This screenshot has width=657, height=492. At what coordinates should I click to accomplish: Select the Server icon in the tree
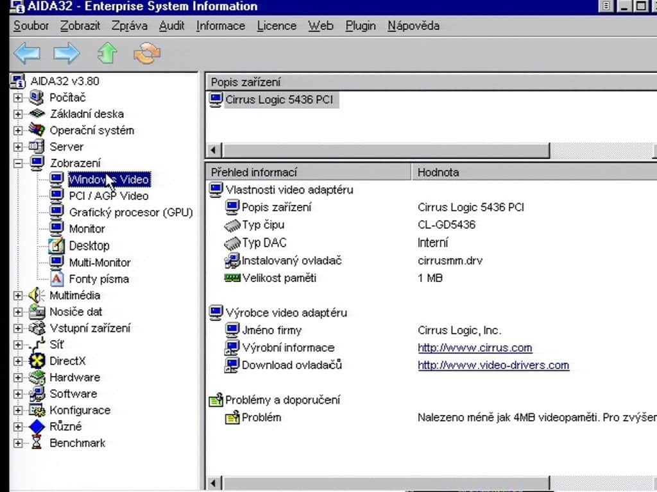coord(37,147)
